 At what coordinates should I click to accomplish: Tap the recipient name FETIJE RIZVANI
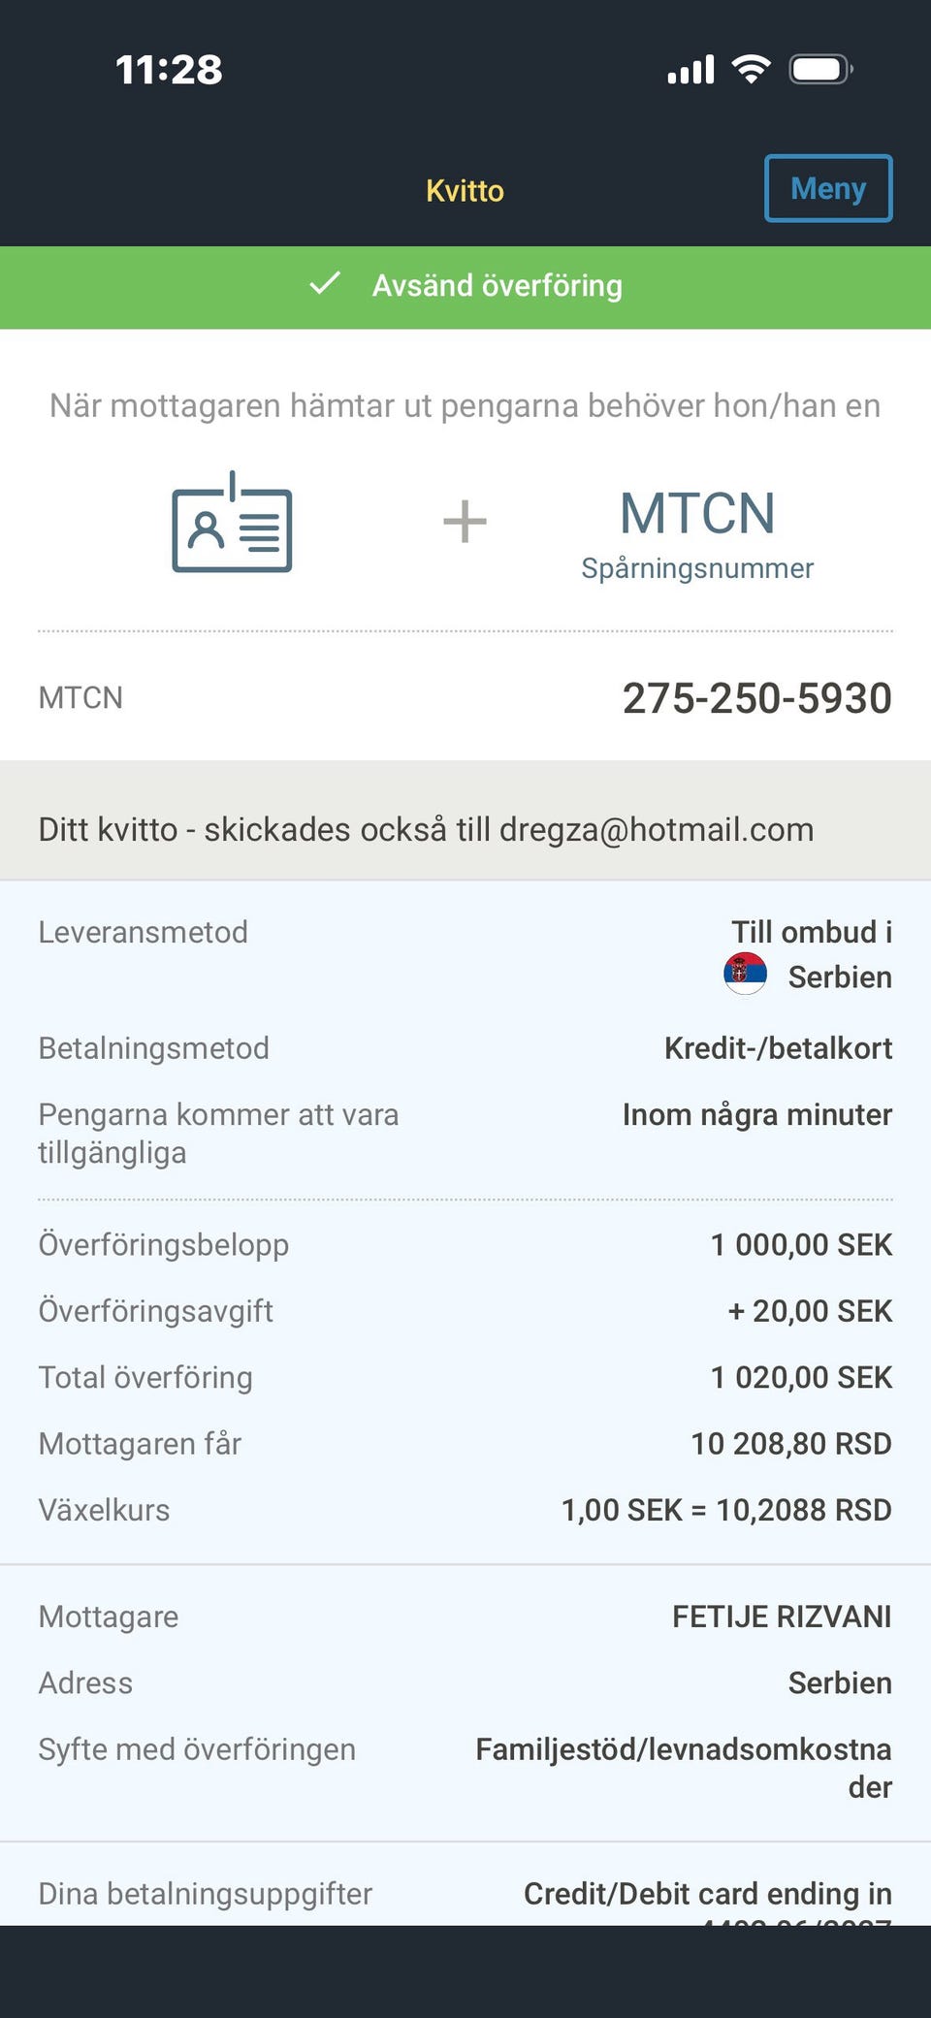pyautogui.click(x=782, y=1617)
